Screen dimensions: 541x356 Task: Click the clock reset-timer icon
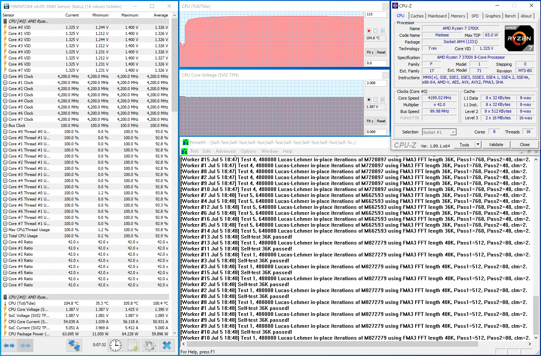[x=115, y=346]
